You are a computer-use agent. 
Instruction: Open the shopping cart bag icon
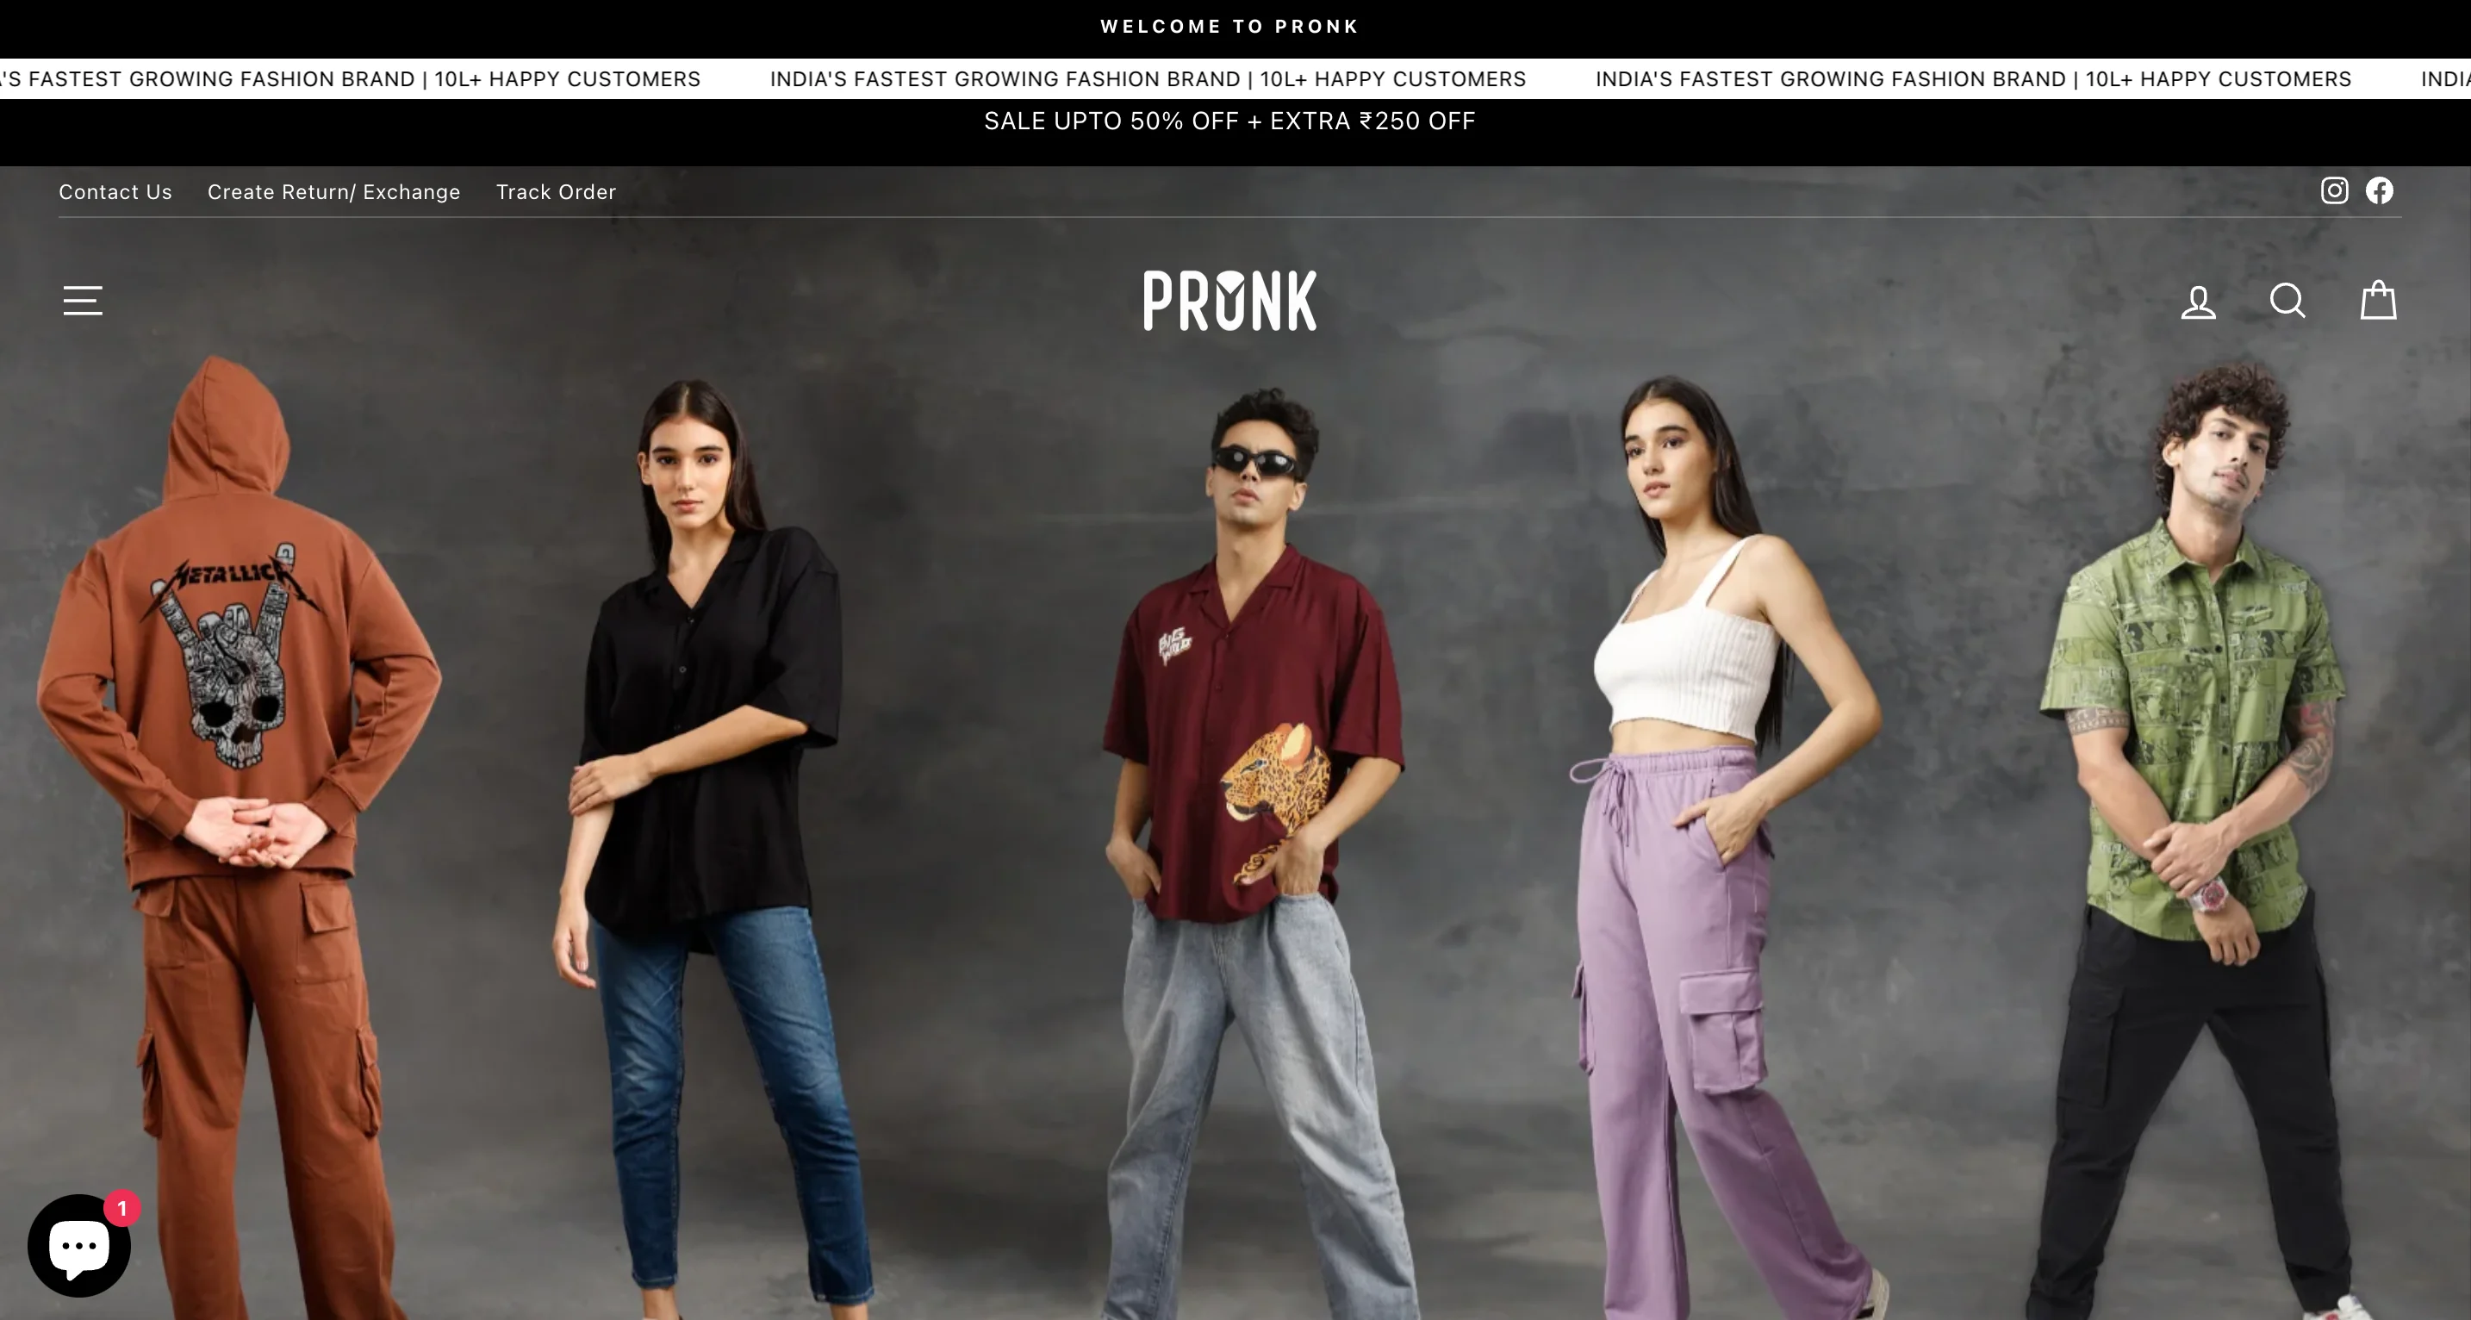2378,299
